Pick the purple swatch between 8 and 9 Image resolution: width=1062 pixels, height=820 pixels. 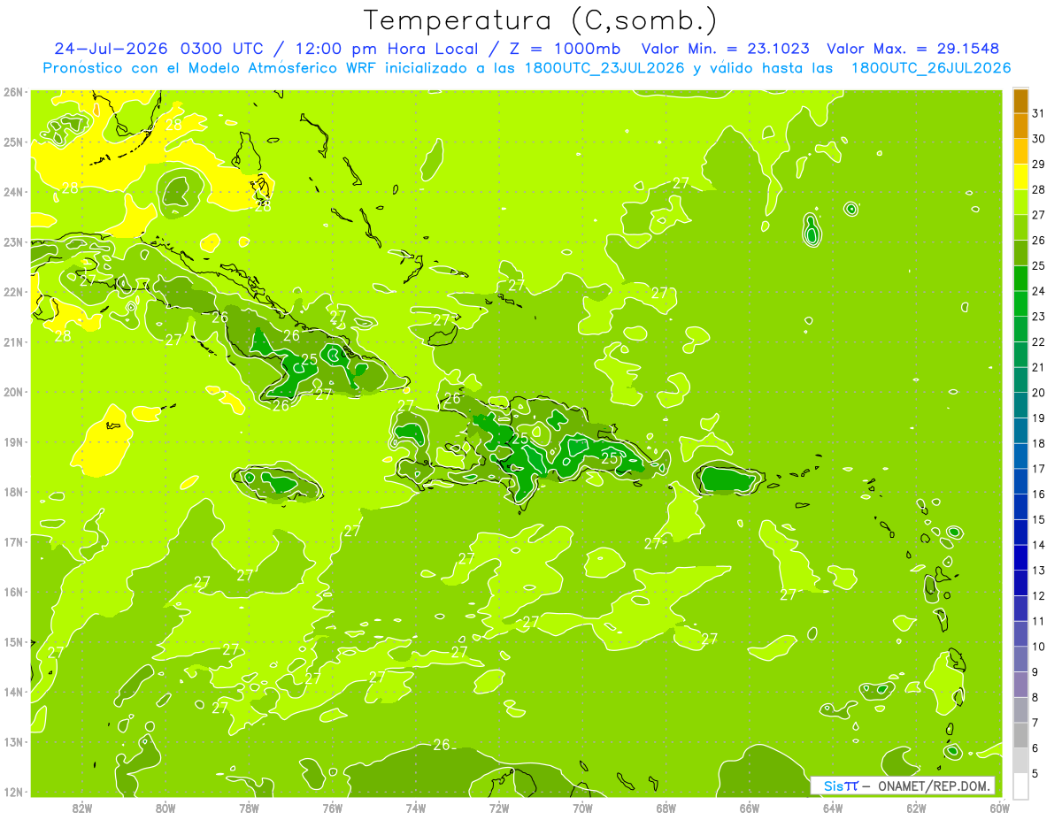pyautogui.click(x=1020, y=685)
